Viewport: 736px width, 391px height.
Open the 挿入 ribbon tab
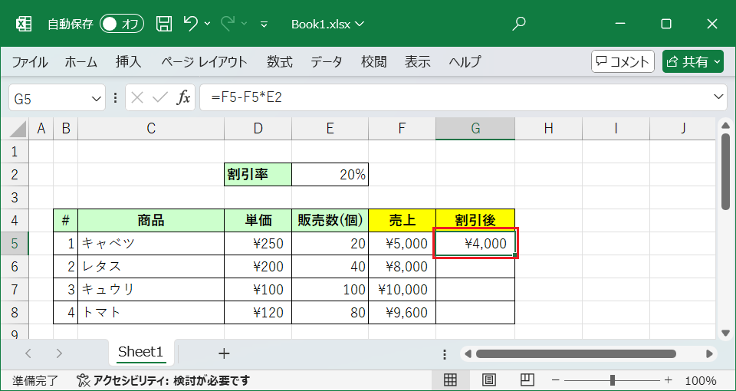[x=128, y=62]
